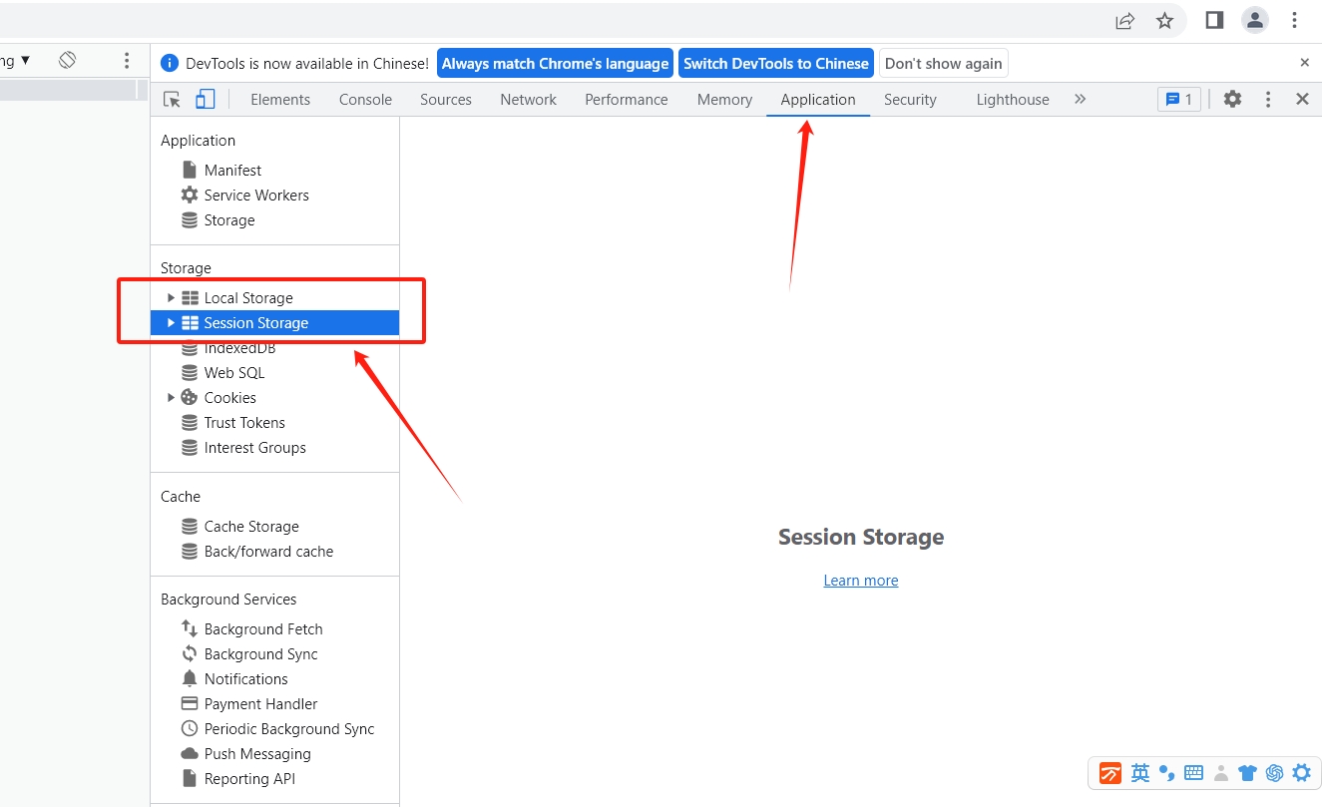Click the inspect element picker icon

click(x=172, y=100)
